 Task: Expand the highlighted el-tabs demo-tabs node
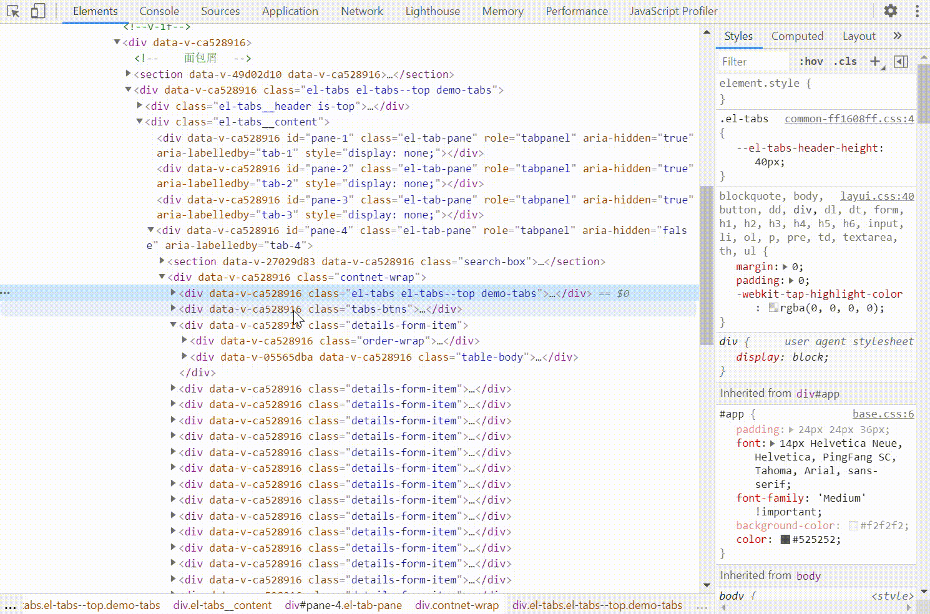(x=173, y=293)
